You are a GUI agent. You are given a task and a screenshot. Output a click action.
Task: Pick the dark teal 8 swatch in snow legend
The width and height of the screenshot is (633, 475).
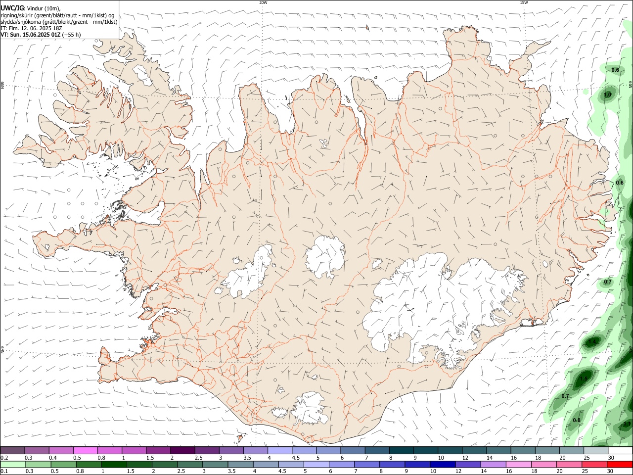tap(402, 450)
